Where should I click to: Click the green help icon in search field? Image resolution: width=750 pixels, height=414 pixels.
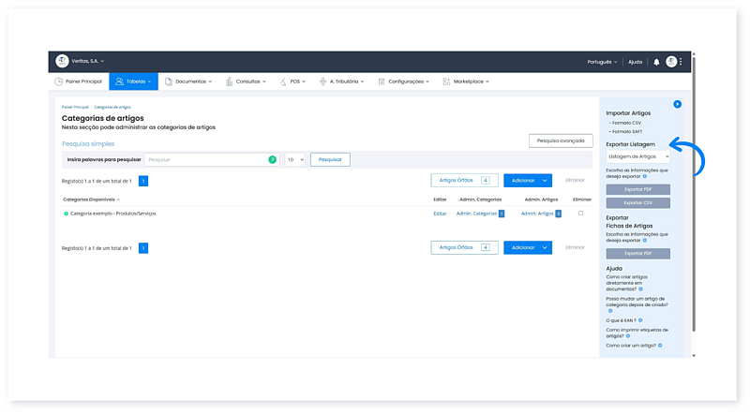[x=272, y=160]
